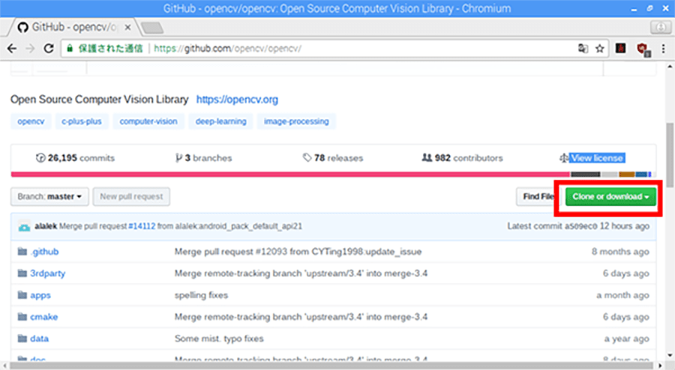Viewport: 675px width, 370px height.
Task: Open the 'spelling fixes' commit message
Action: 201,295
